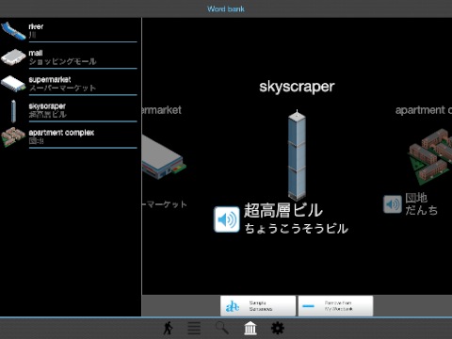
Task: Play audio for skyscraper pronunciation
Action: coord(227,219)
